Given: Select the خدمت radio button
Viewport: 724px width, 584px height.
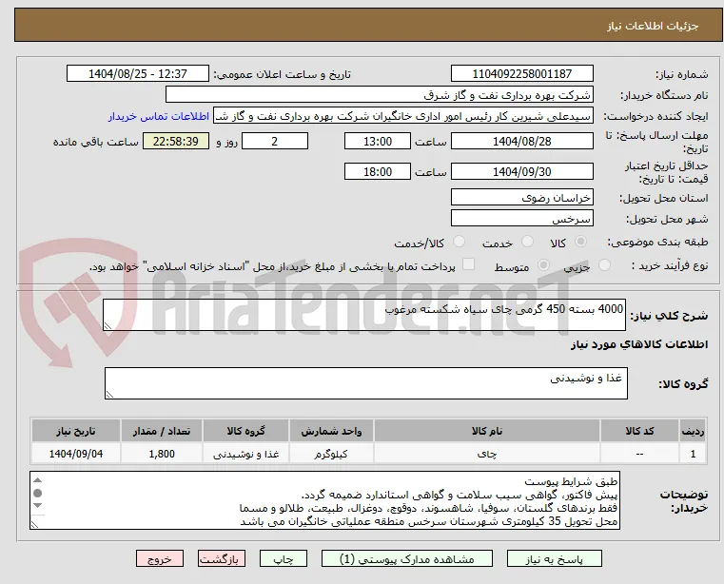Looking at the screenshot, I should [527, 242].
